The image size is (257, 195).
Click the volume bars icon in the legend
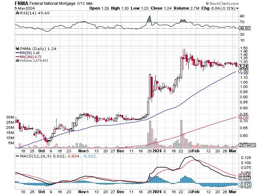[x=17, y=60]
